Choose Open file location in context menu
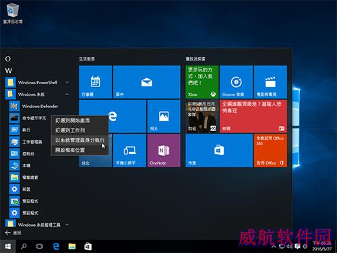This screenshot has height=253, width=337. (80, 150)
